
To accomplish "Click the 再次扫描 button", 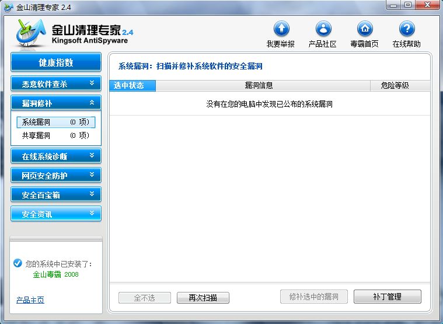I will point(203,298).
